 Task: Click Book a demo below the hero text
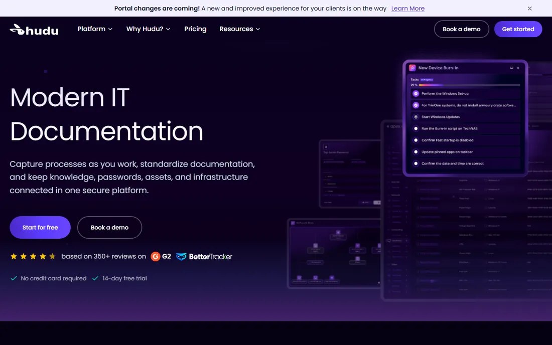[x=109, y=228]
